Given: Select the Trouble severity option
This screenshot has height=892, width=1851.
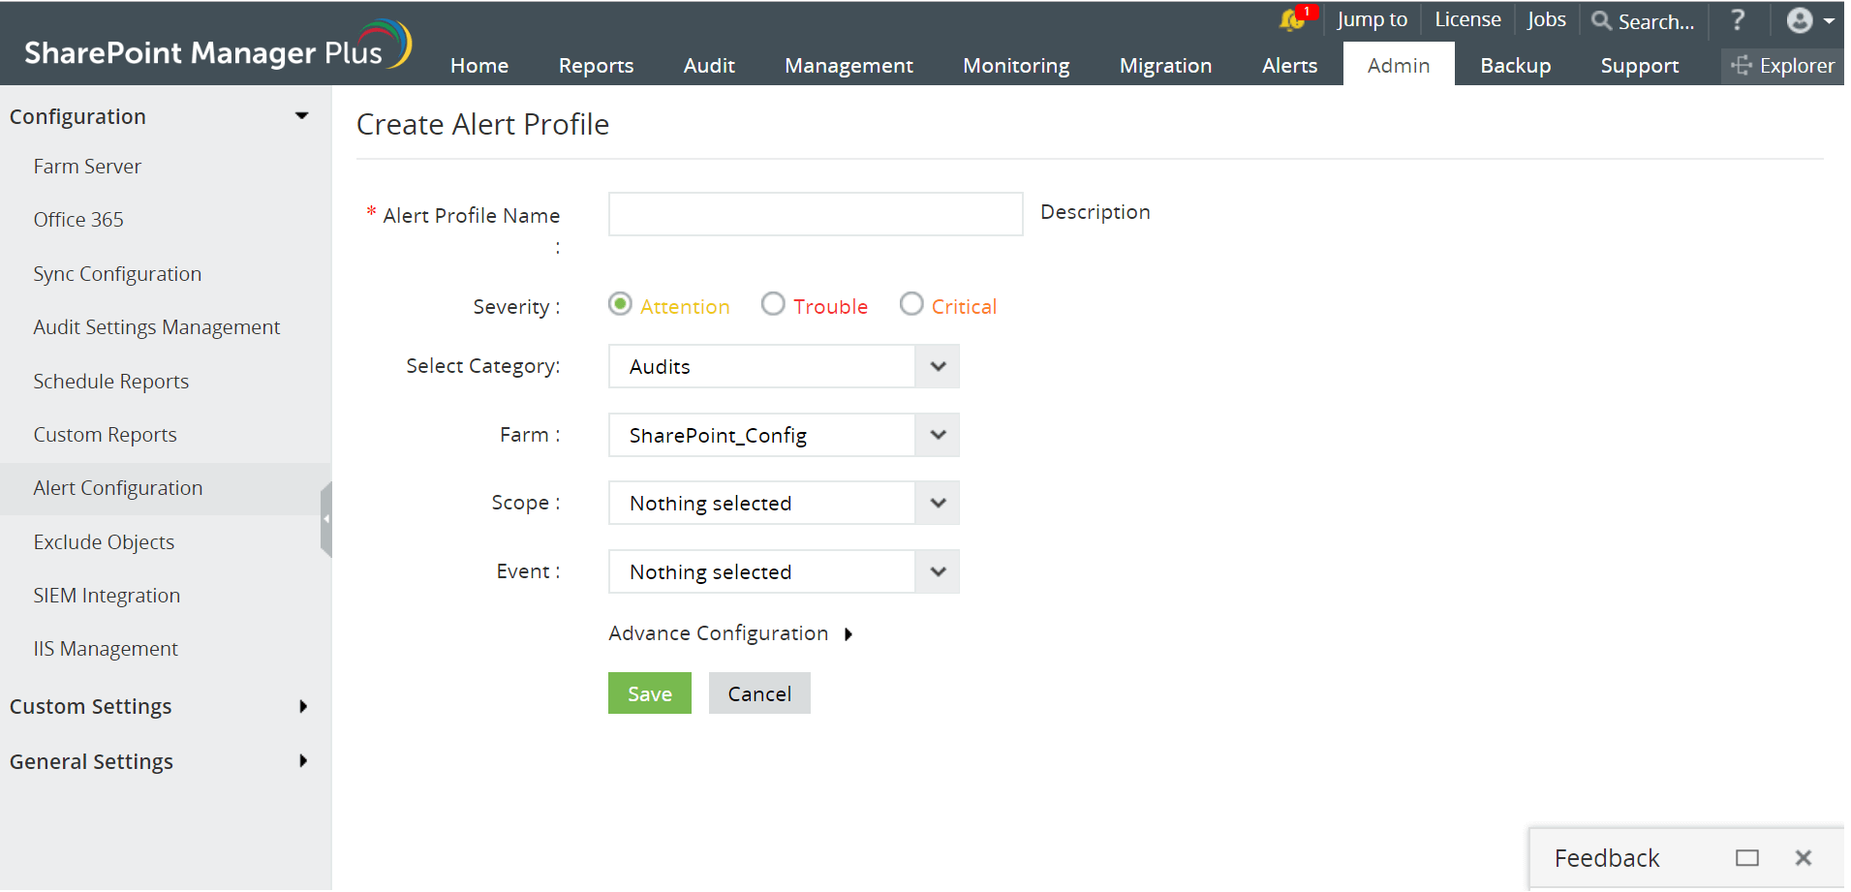Looking at the screenshot, I should [x=773, y=304].
